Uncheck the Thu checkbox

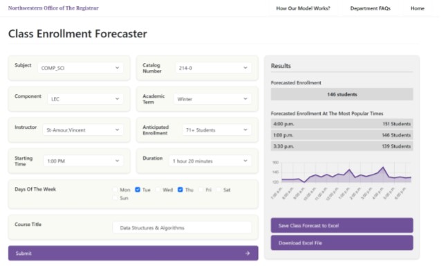click(180, 190)
